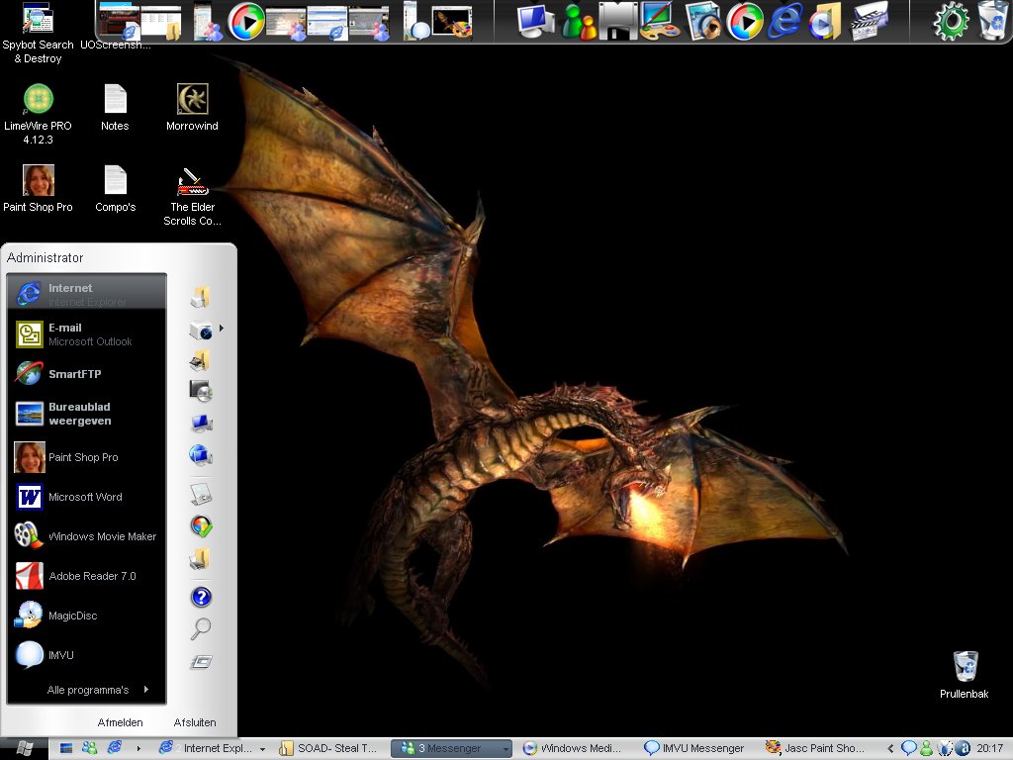Switch to SOAD- Steal T... taskbar window
The width and height of the screenshot is (1013, 760).
pyautogui.click(x=329, y=748)
